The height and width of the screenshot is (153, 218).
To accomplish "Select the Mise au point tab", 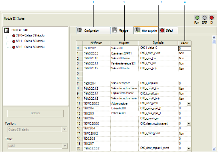I will tap(146, 30).
